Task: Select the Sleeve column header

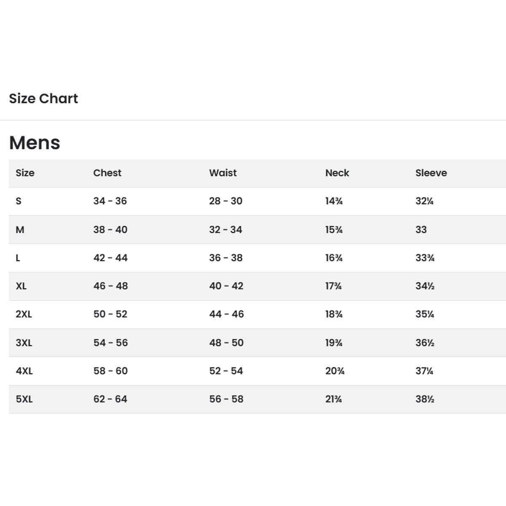Action: pos(431,173)
